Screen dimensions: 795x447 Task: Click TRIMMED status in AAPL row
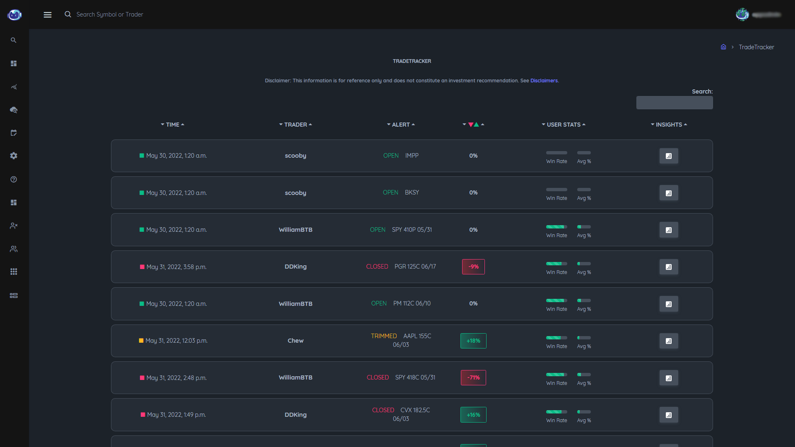pyautogui.click(x=384, y=336)
